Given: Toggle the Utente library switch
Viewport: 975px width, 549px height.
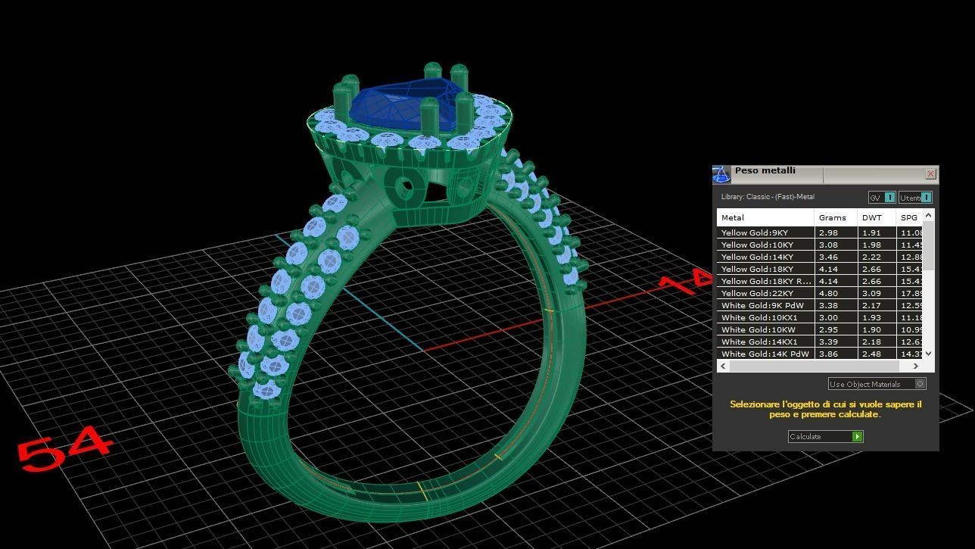Looking at the screenshot, I should coord(915,198).
